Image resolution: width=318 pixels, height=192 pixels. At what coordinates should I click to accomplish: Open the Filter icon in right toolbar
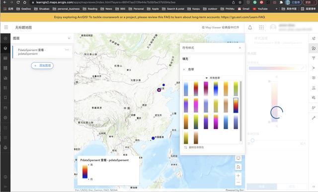[x=314, y=58]
